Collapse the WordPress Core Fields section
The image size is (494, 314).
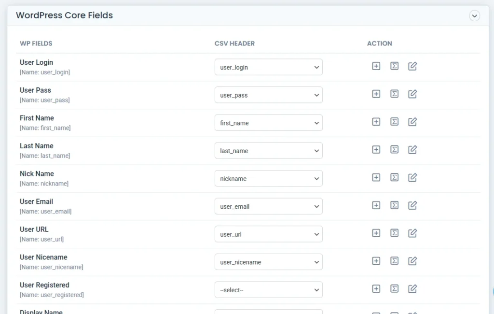point(475,16)
